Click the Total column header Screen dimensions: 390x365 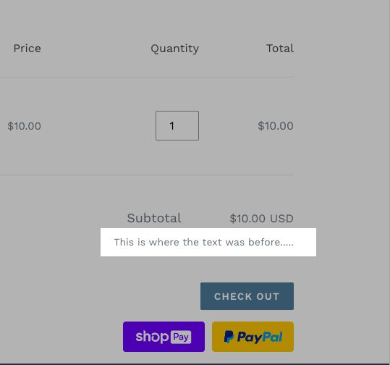(280, 49)
